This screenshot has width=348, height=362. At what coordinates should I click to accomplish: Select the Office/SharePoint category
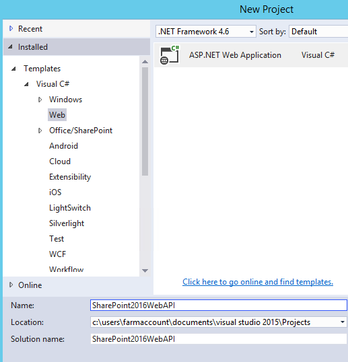(x=81, y=131)
